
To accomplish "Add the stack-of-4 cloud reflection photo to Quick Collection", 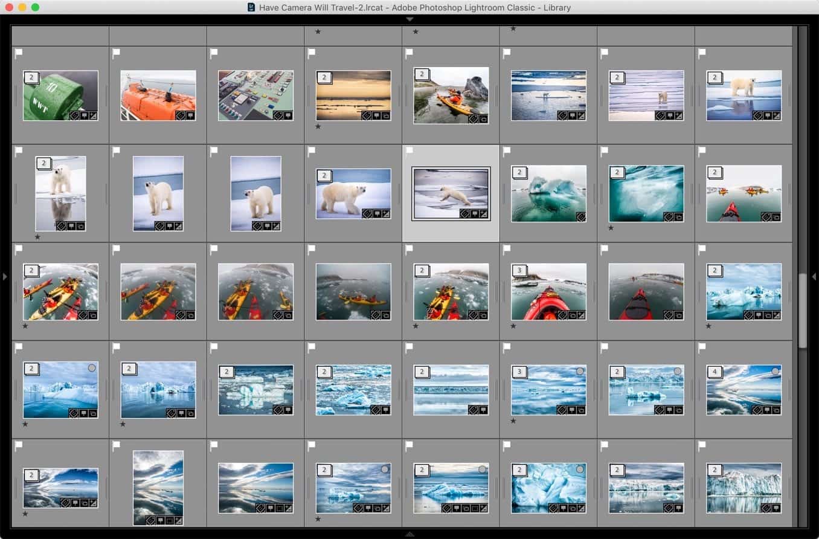I will click(776, 371).
